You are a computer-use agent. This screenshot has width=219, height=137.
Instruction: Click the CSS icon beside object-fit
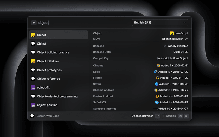[33, 88]
